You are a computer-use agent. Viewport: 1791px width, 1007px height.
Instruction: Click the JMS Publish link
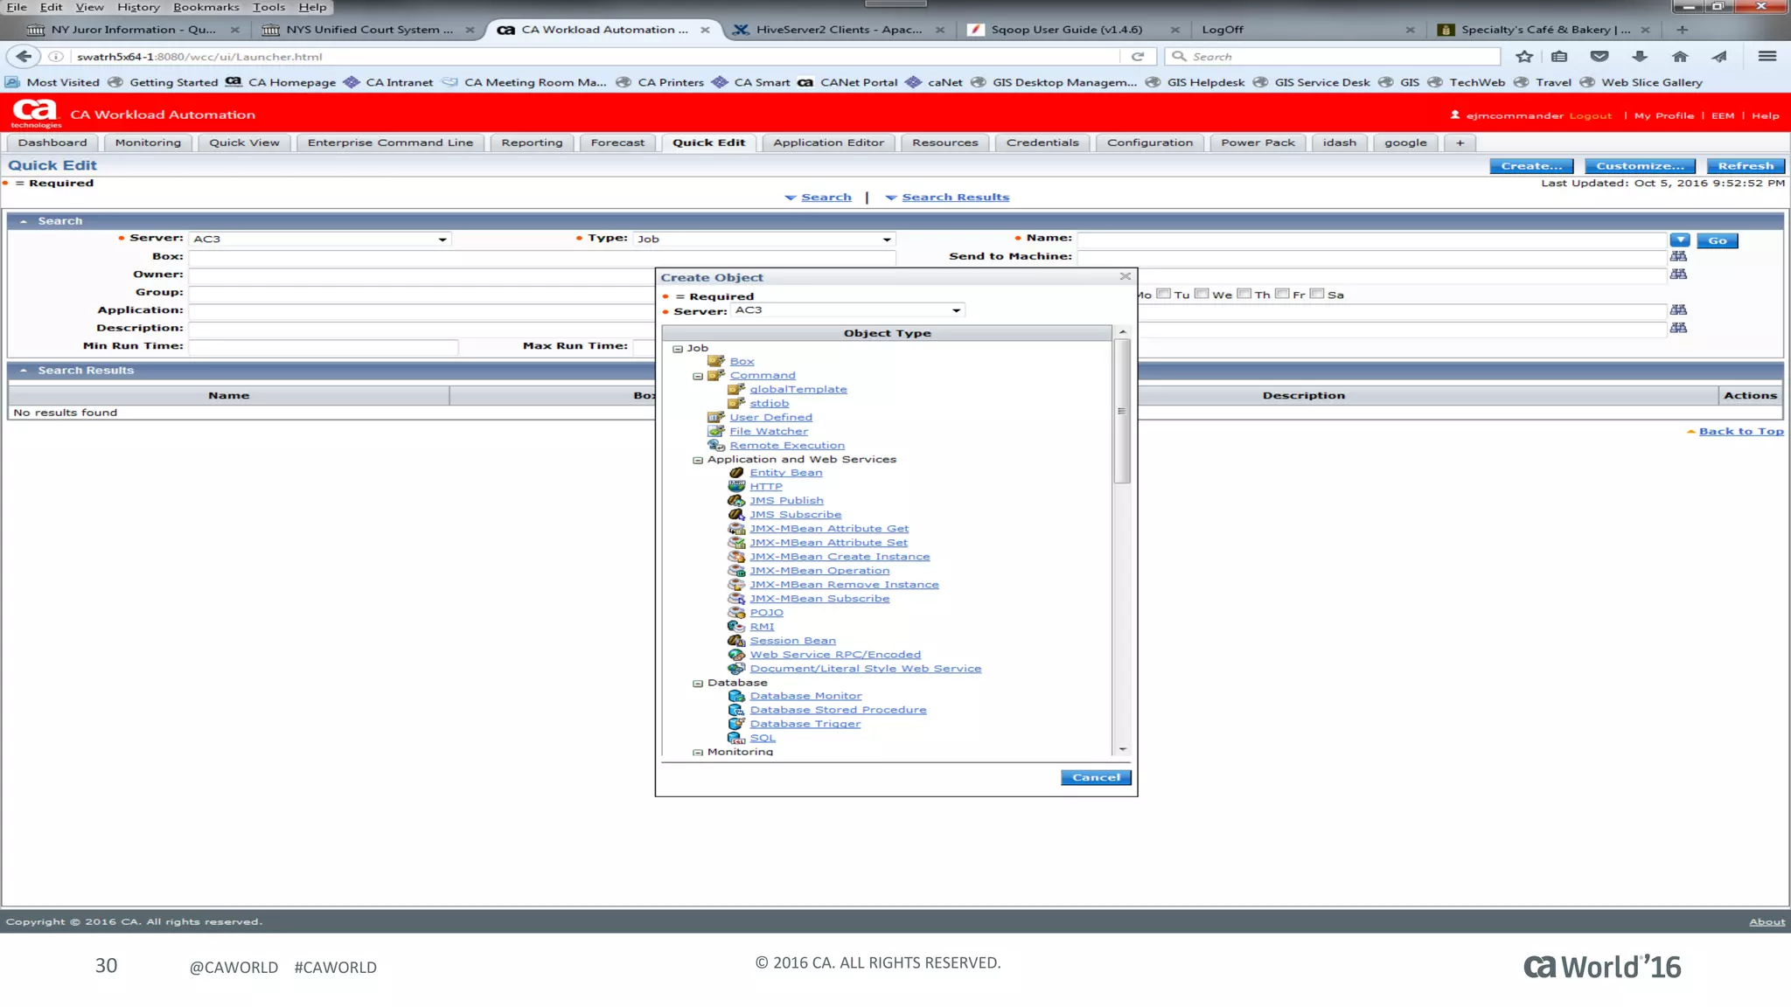pyautogui.click(x=786, y=501)
